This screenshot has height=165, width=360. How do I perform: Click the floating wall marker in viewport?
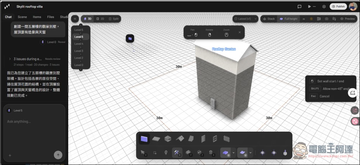tap(130, 38)
